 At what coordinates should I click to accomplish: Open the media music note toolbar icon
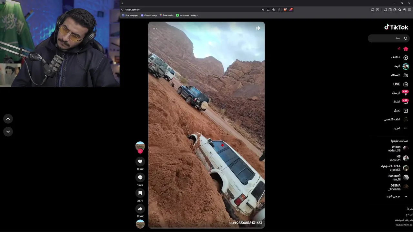385,10
